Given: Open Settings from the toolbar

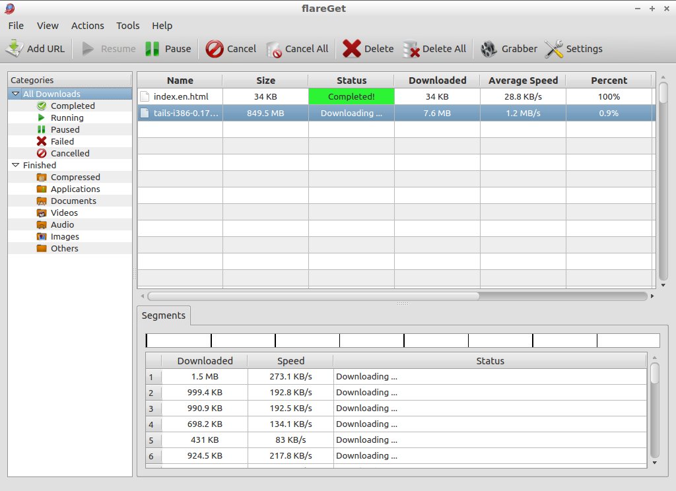Looking at the screenshot, I should tap(574, 49).
